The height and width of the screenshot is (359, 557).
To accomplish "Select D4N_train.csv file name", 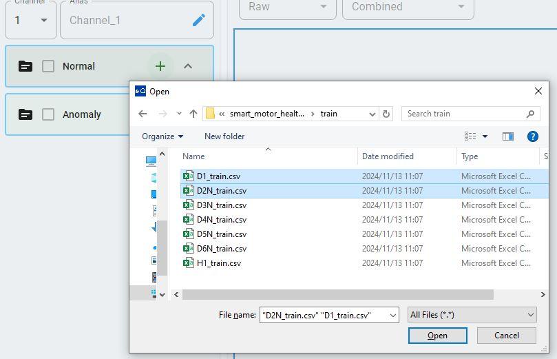I will point(222,220).
